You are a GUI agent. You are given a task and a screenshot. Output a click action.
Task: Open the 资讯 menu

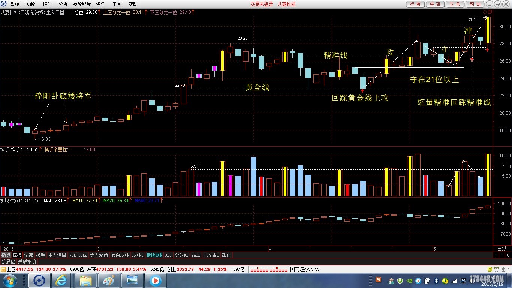coord(100,4)
